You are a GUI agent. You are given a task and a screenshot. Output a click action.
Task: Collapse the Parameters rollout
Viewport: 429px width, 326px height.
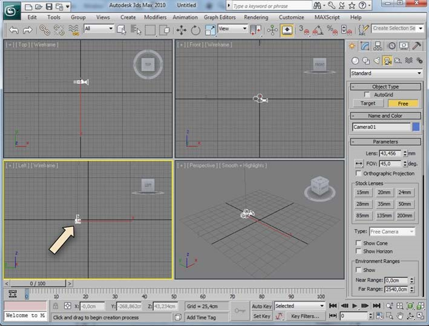[x=385, y=141]
